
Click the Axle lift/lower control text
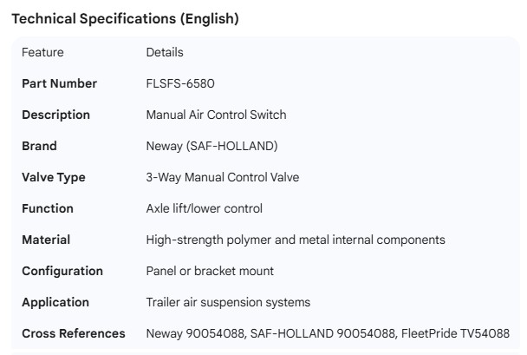204,208
